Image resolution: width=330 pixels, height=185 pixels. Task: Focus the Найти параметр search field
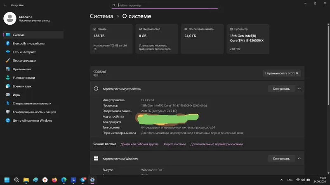click(x=165, y=5)
